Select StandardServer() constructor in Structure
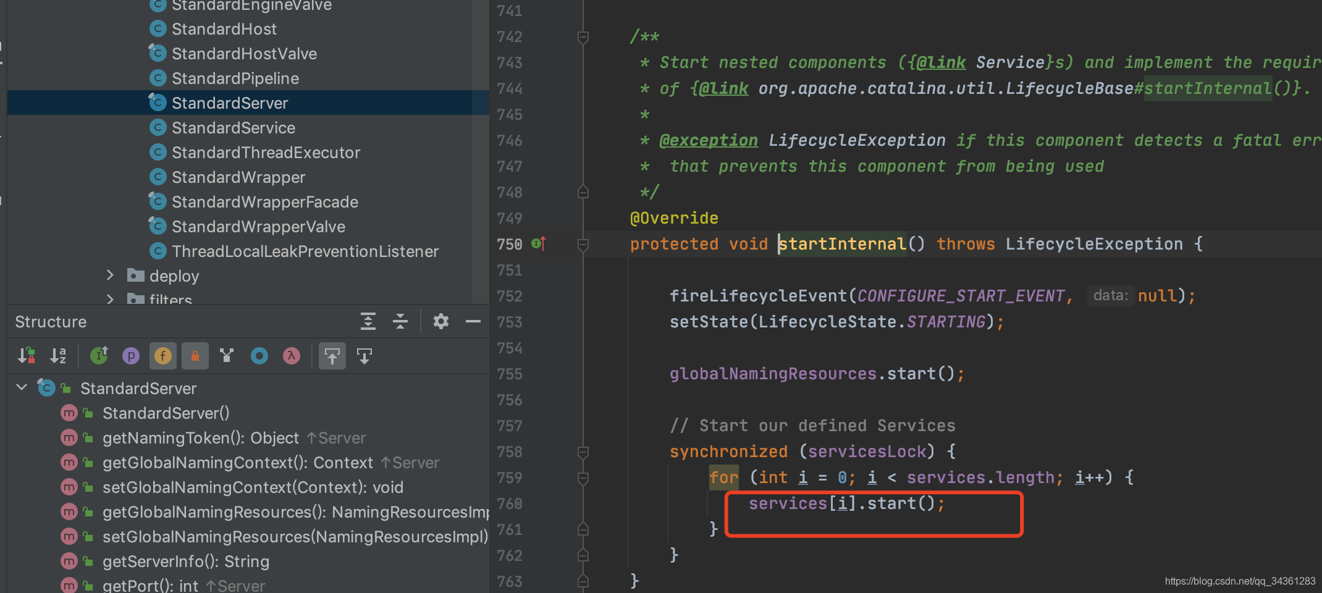This screenshot has height=593, width=1322. pyautogui.click(x=166, y=413)
